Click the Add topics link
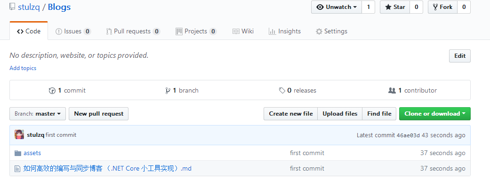The height and width of the screenshot is (180, 490). tap(23, 68)
